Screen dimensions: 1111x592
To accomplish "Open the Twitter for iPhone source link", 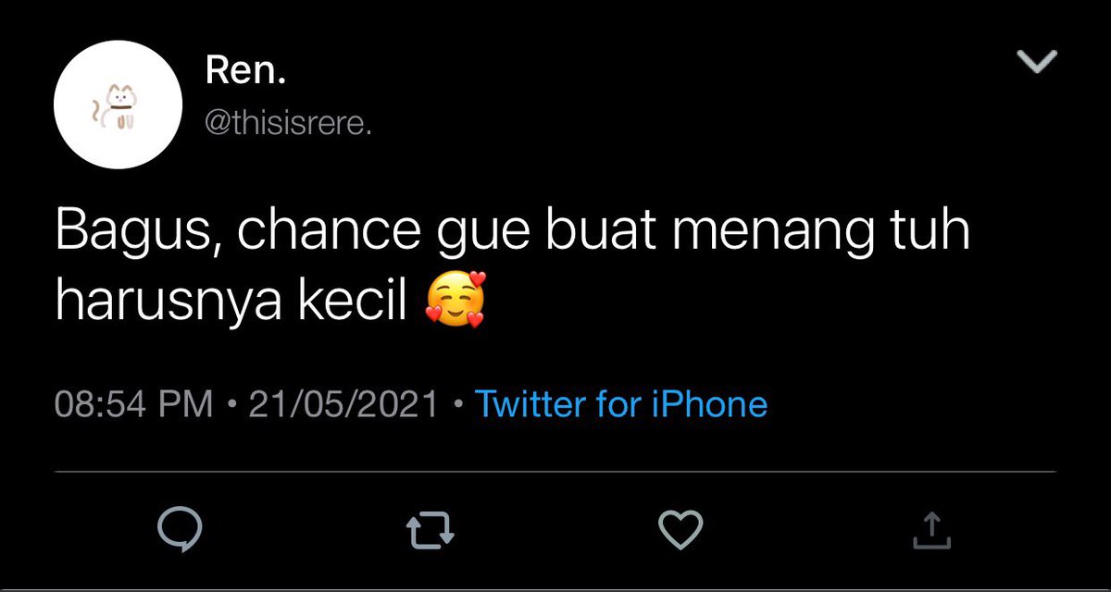I will [x=621, y=404].
